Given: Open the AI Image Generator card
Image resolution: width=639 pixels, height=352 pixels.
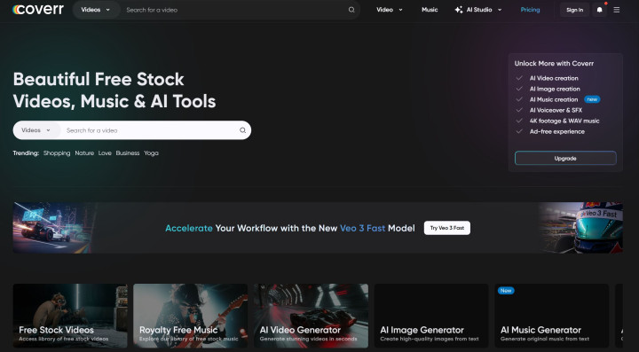Looking at the screenshot, I should 431,316.
